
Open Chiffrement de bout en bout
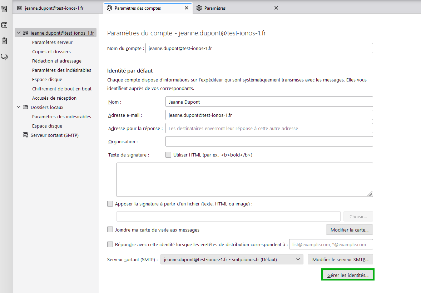point(62,89)
